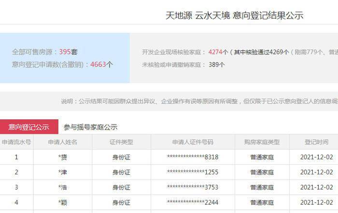Image resolution: width=338 pixels, height=213 pixels.
Task: Click ID number ending 1255
Action: [193, 172]
